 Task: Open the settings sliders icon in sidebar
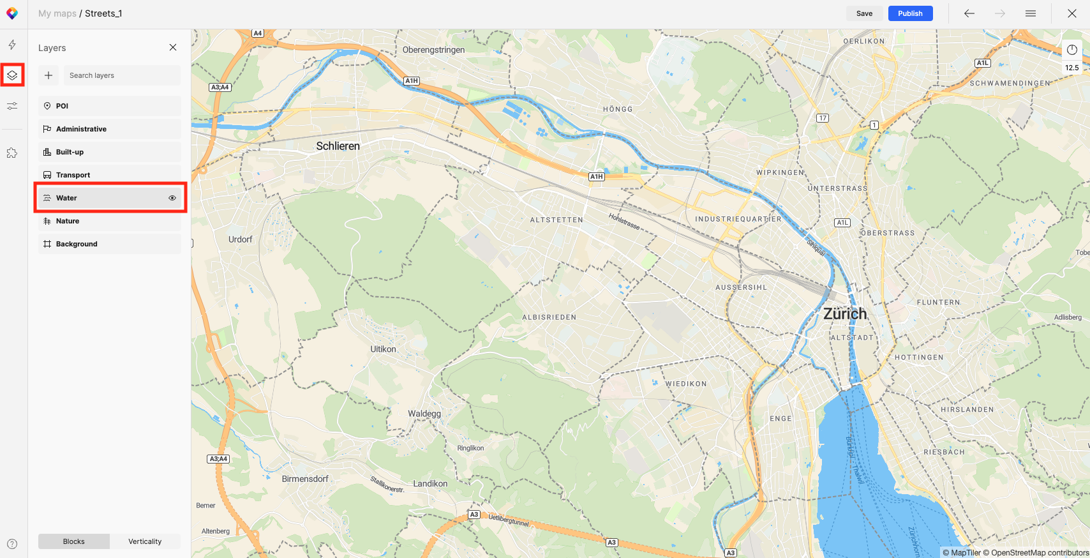click(12, 106)
